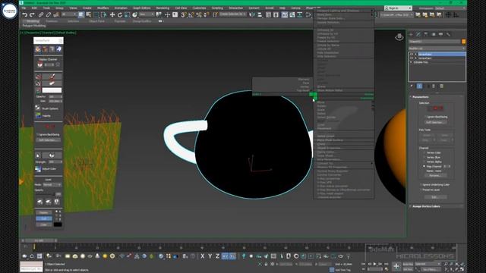Select the Select and Link tool

click(41, 15)
